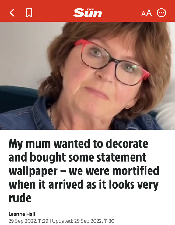Open the three-dot more options menu

pyautogui.click(x=161, y=13)
